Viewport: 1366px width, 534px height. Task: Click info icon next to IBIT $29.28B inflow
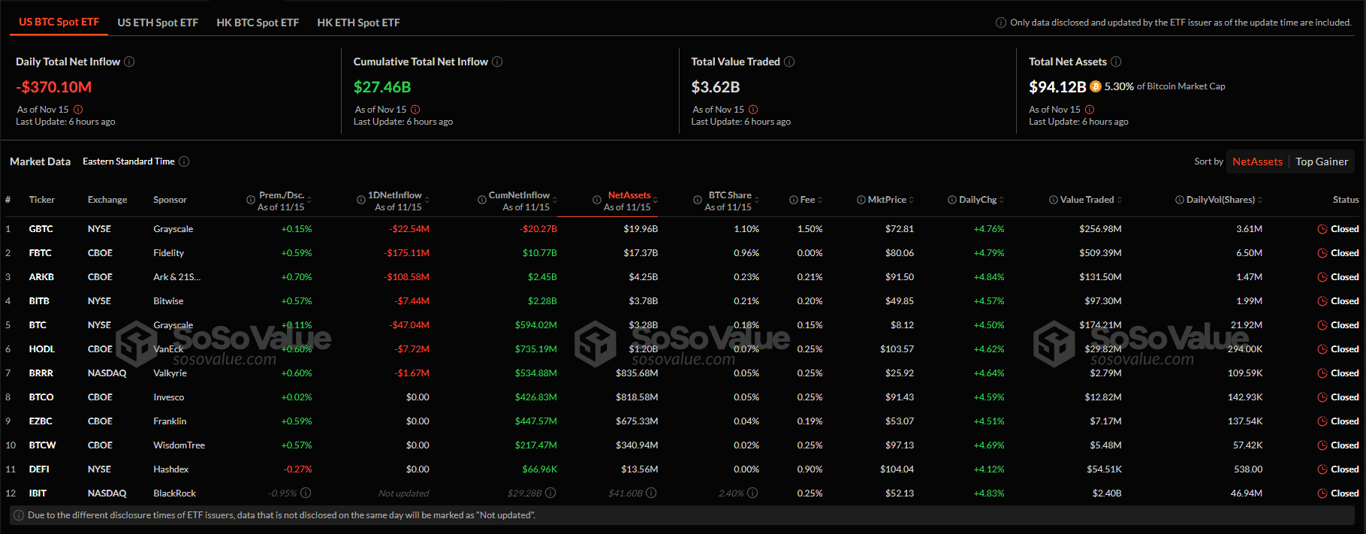coord(550,493)
